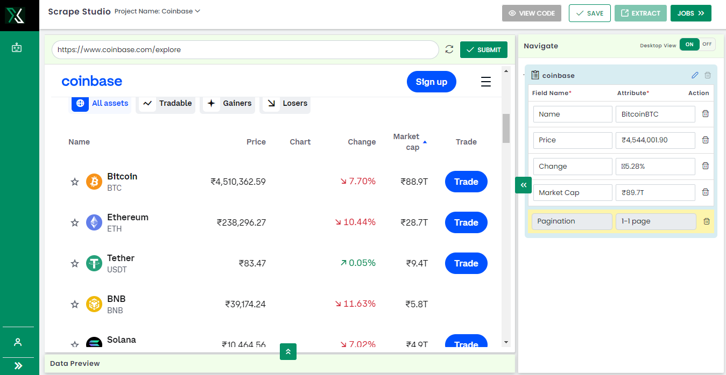Expand the left sidebar with double chevron
The image size is (726, 375).
18,366
